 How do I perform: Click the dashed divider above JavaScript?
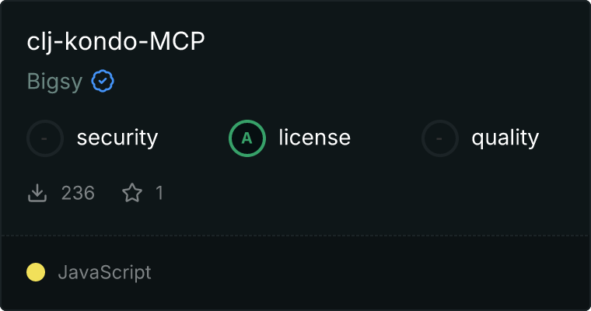[295, 236]
